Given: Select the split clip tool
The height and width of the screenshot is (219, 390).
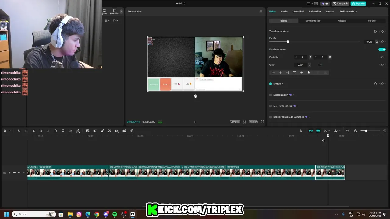Looking at the screenshot, I should [34, 131].
